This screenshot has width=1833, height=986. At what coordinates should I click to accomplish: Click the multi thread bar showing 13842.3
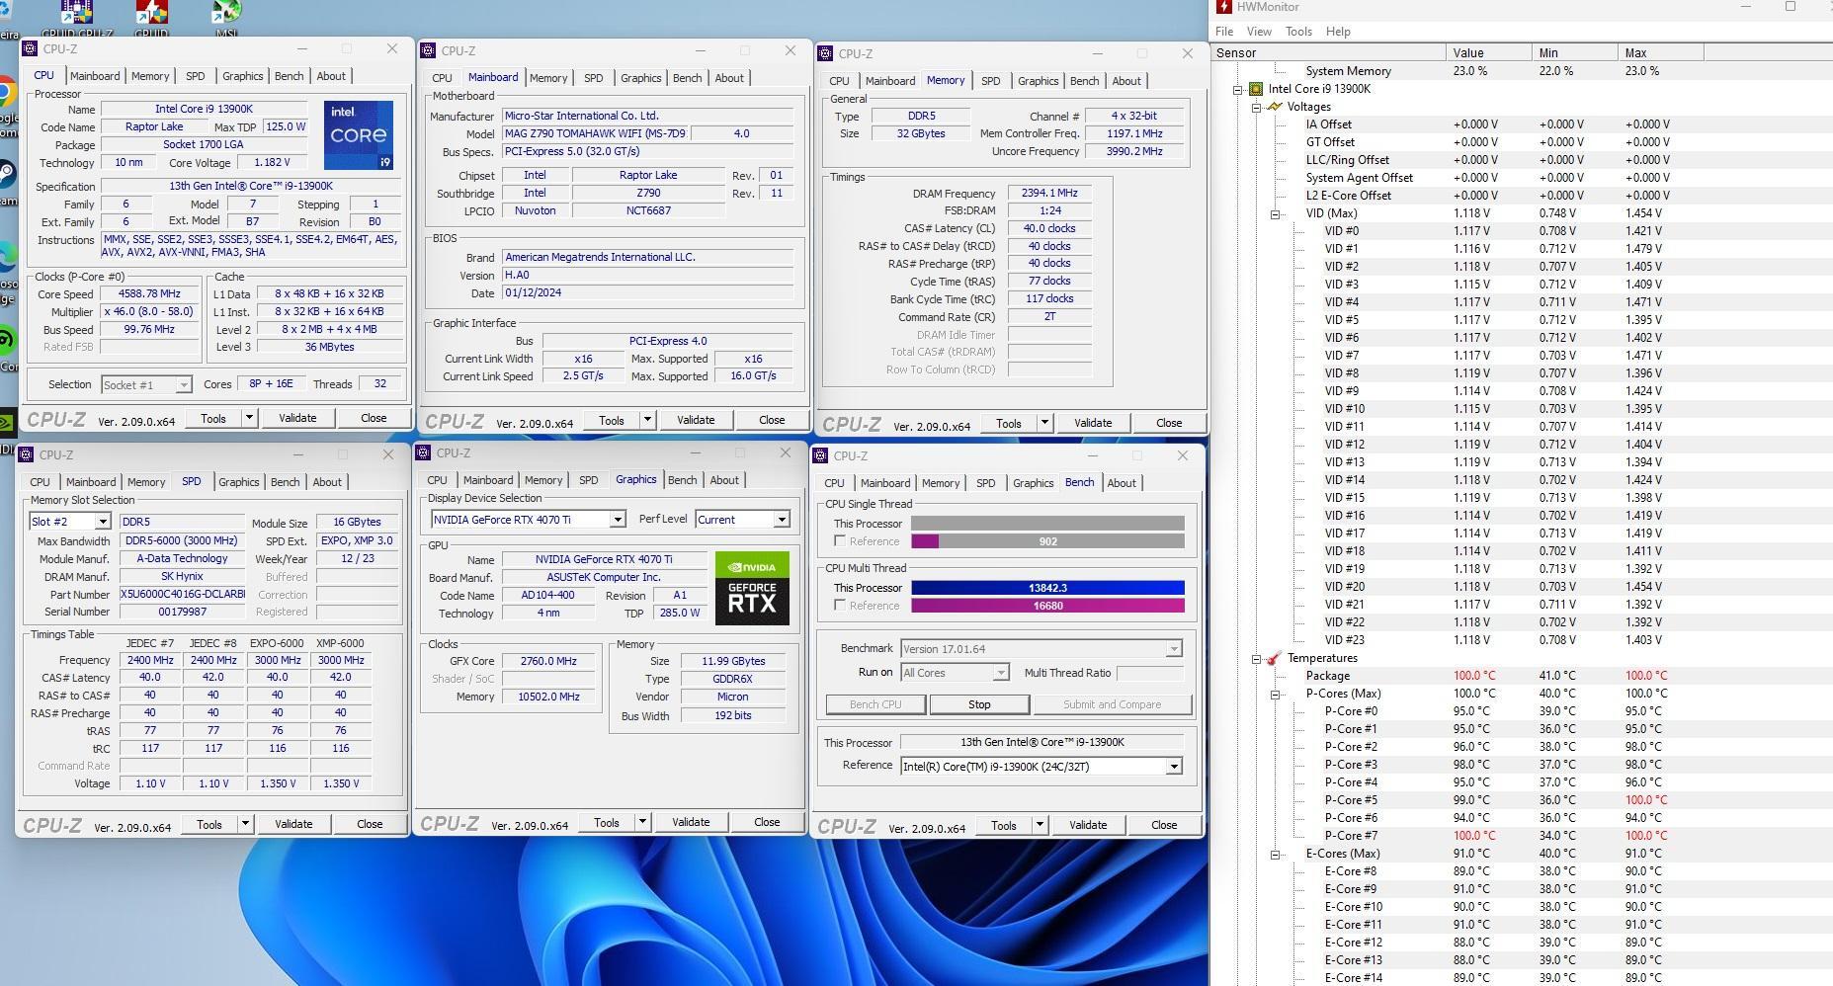(1047, 588)
